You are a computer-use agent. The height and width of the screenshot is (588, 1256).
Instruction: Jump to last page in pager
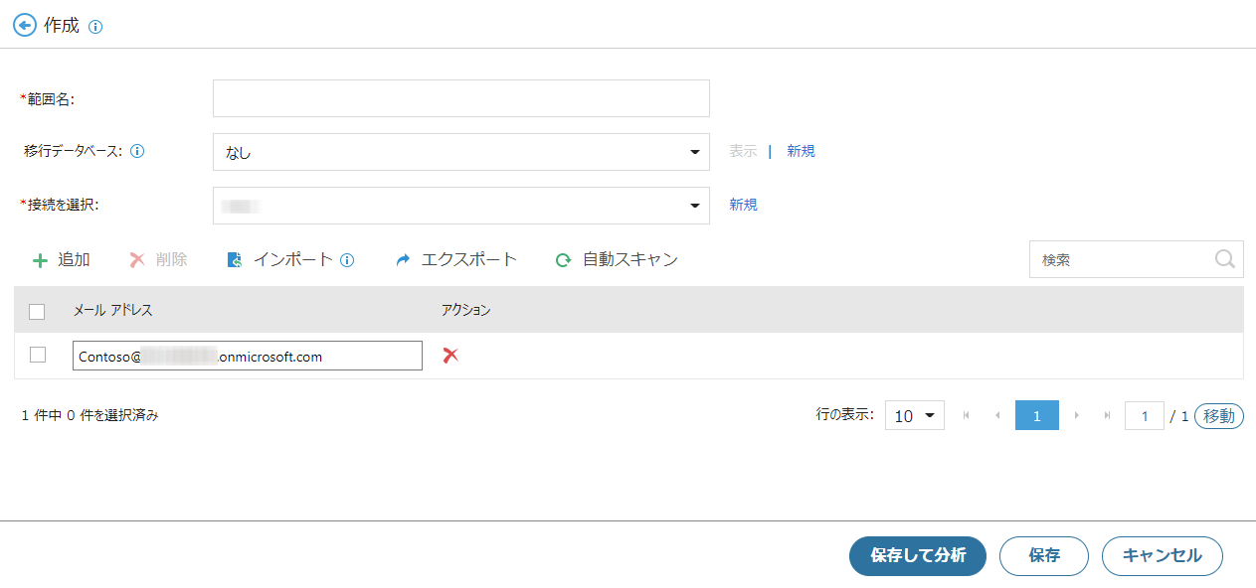coord(1107,416)
